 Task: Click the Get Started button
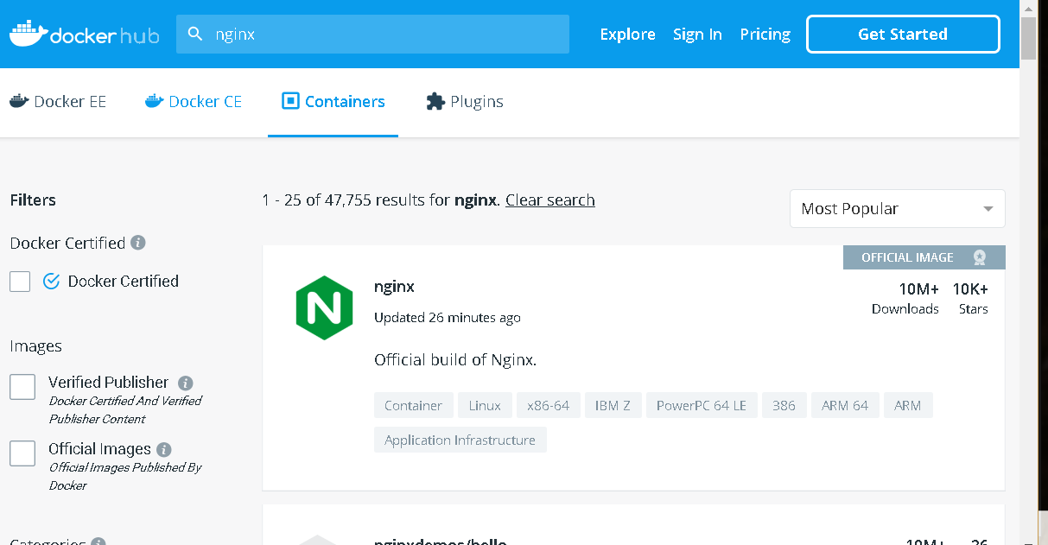[903, 35]
